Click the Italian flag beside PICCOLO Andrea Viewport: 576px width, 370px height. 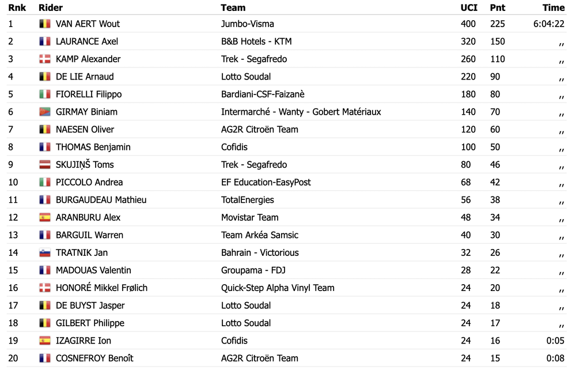[45, 182]
